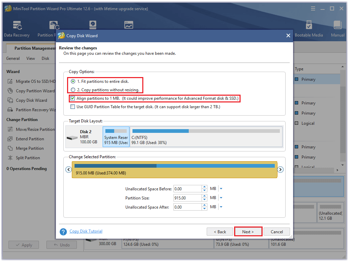The height and width of the screenshot is (262, 350).
Task: Click the right arrow of partition bar
Action: 280,170
